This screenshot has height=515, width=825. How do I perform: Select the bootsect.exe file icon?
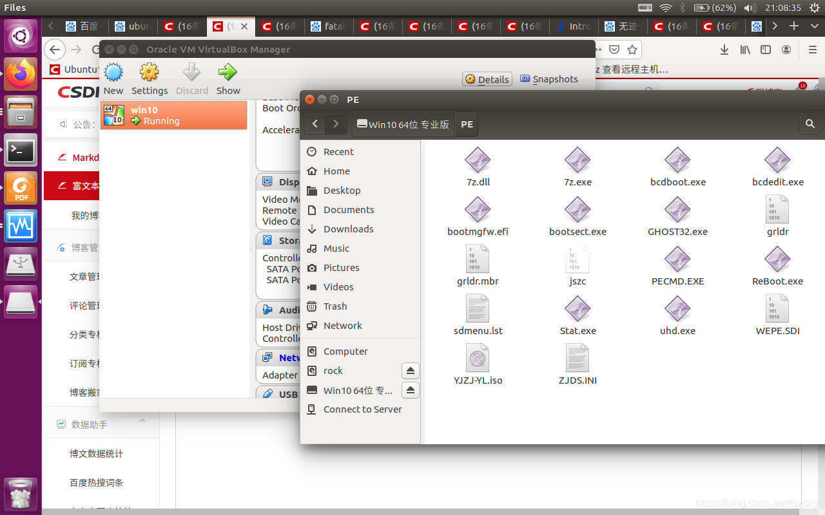(x=577, y=210)
